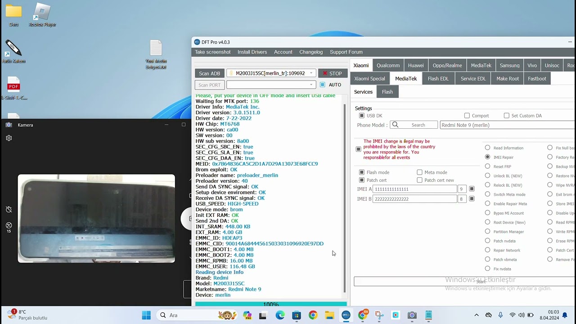
Task: Show hidden icons in the system tray
Action: point(477,315)
